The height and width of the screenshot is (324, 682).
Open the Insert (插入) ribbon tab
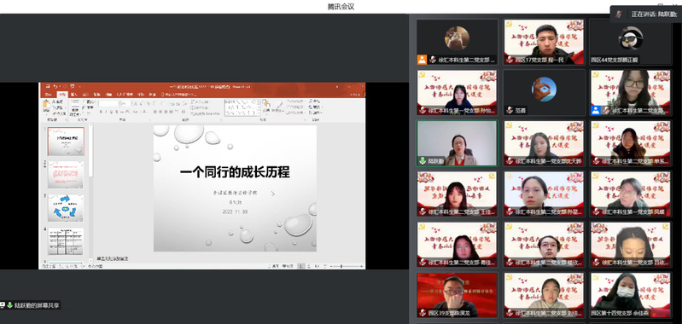74,95
